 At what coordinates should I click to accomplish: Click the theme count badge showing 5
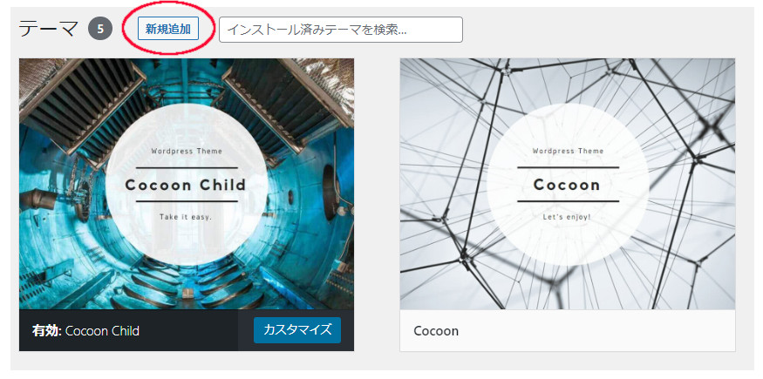tap(100, 29)
